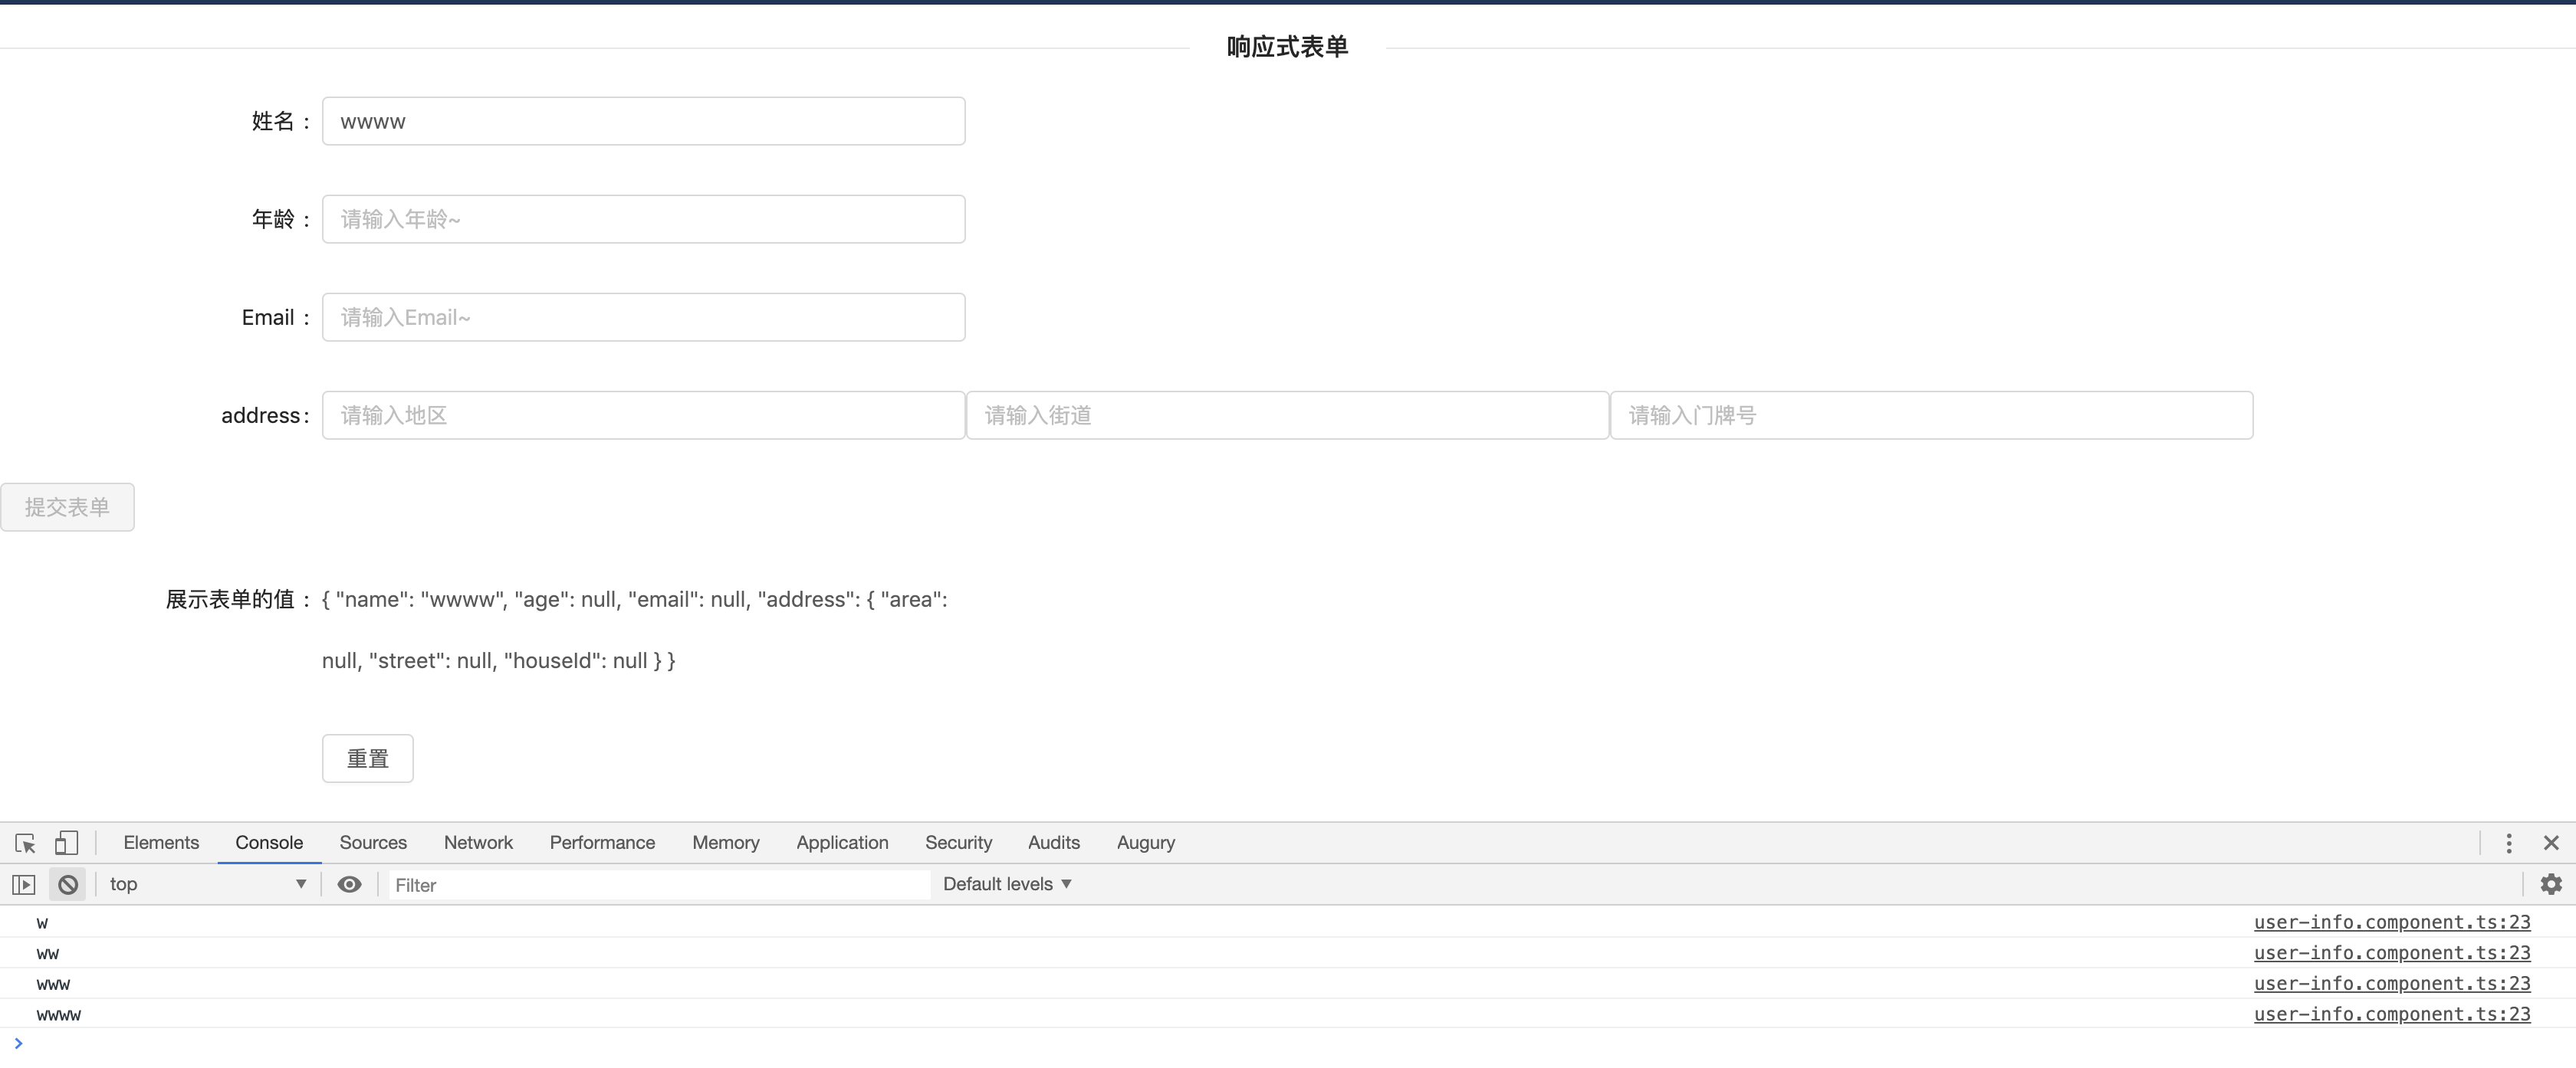Screen dimensions: 2576x1068
Task: Open DevTools three-dot customize menu
Action: coord(2509,844)
